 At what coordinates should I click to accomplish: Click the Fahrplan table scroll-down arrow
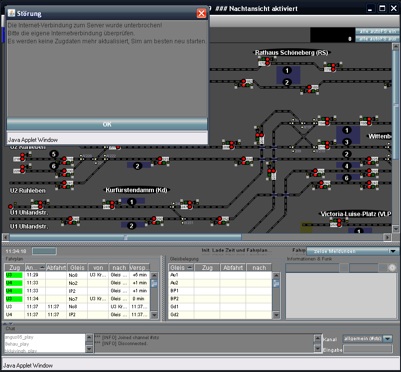(154, 315)
